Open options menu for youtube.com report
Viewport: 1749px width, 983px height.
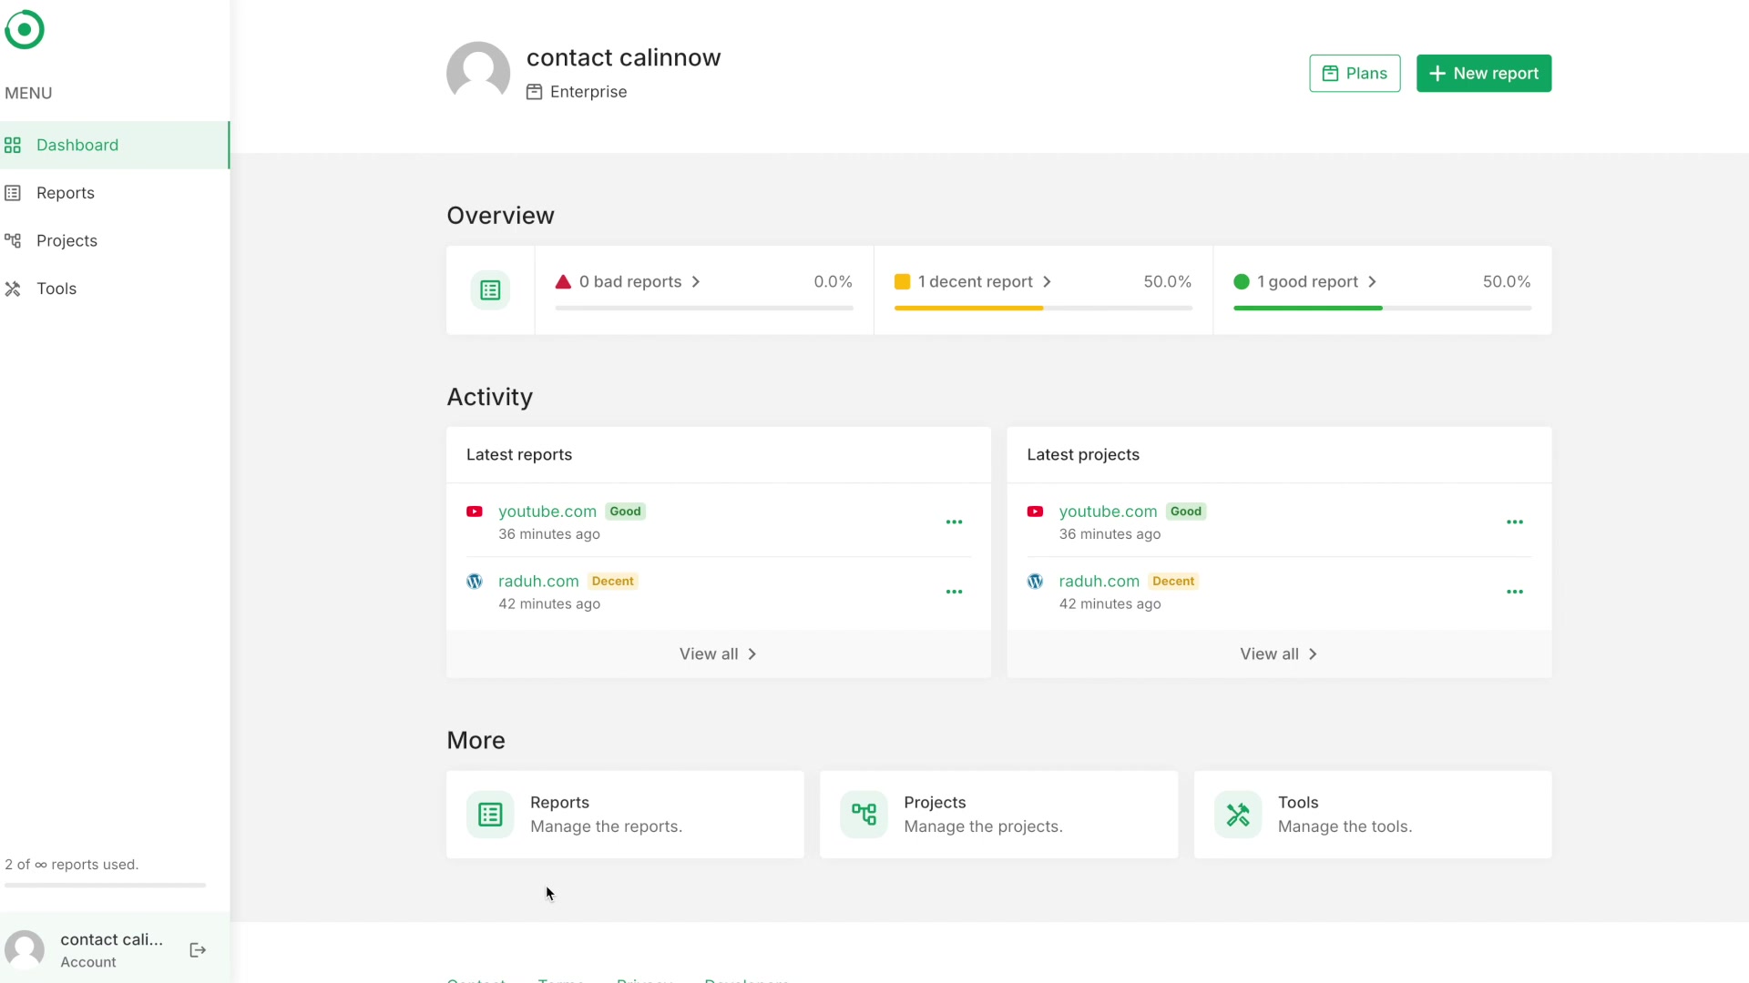coord(954,522)
